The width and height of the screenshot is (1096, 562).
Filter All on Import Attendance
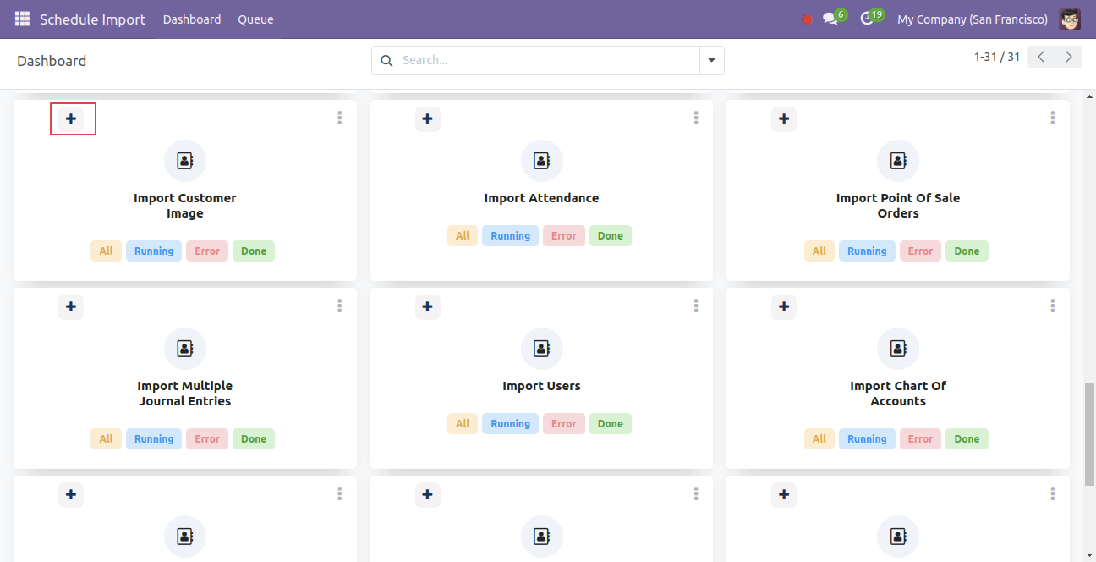463,236
